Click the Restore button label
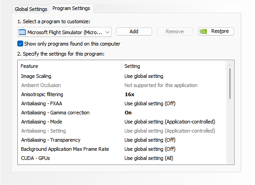 [x=220, y=31]
